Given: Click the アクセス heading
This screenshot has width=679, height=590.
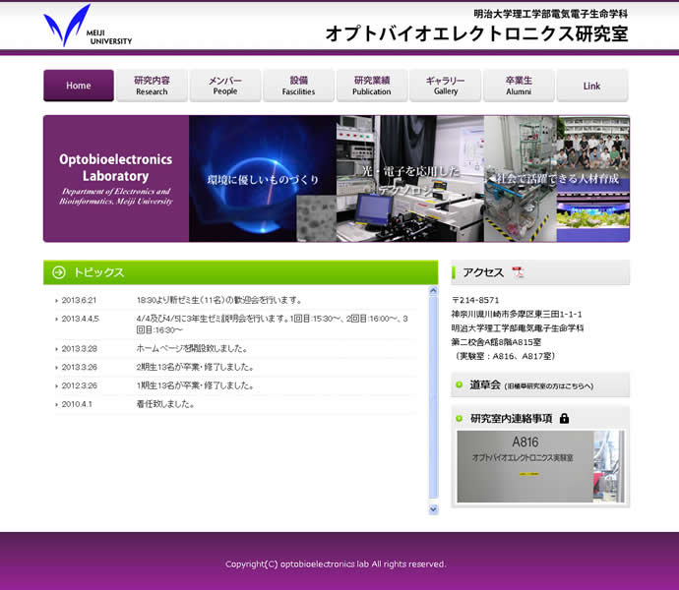Looking at the screenshot, I should click(x=483, y=272).
